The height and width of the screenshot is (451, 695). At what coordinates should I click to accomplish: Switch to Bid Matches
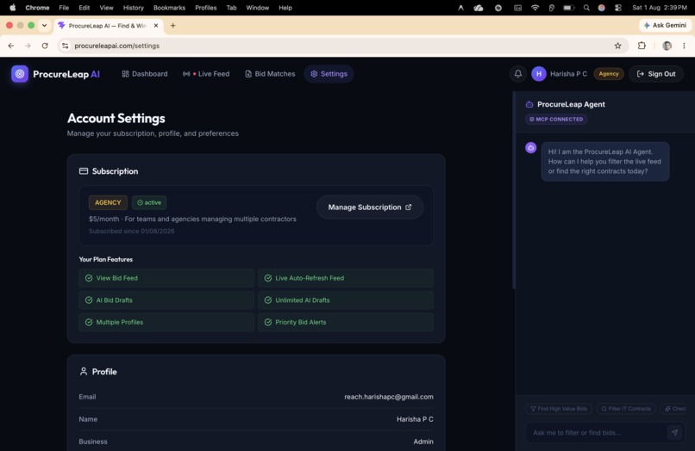pyautogui.click(x=270, y=74)
